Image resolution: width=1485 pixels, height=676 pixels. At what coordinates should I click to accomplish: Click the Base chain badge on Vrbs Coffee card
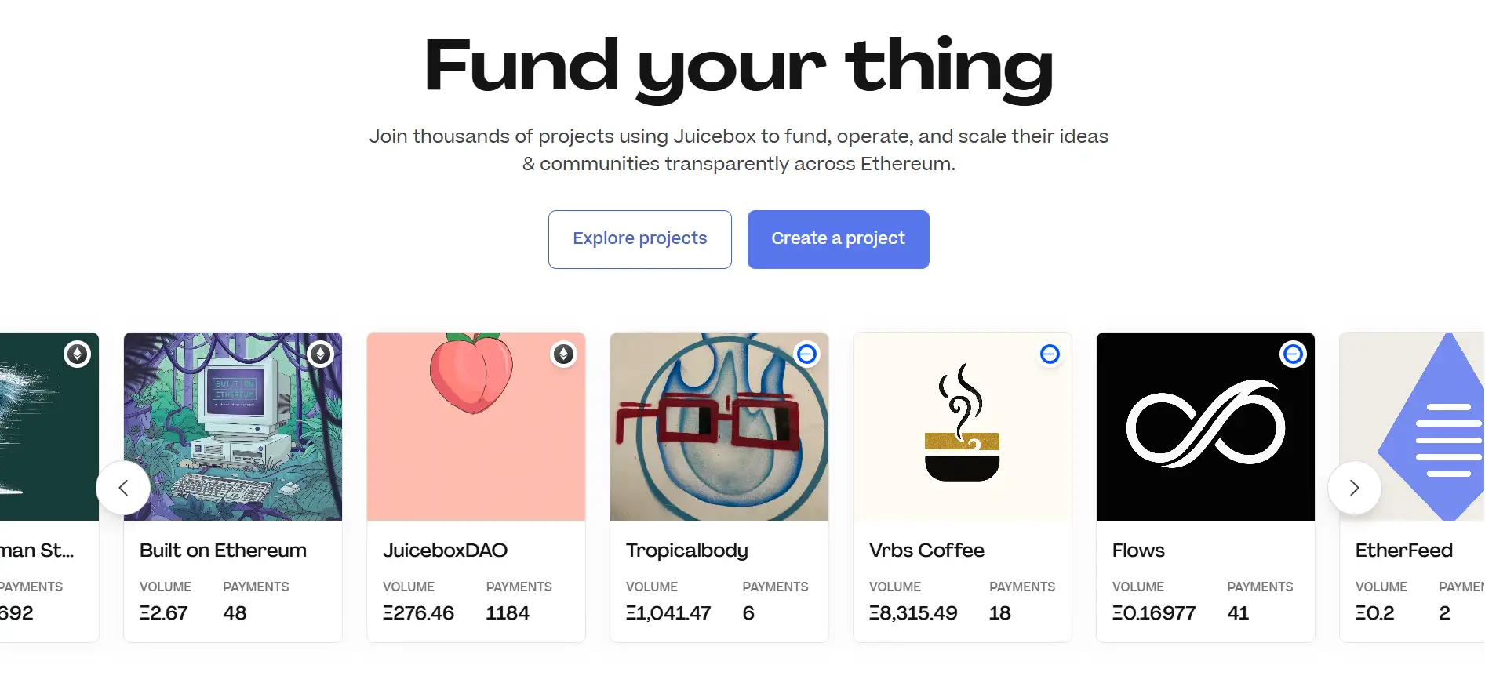tap(1050, 354)
